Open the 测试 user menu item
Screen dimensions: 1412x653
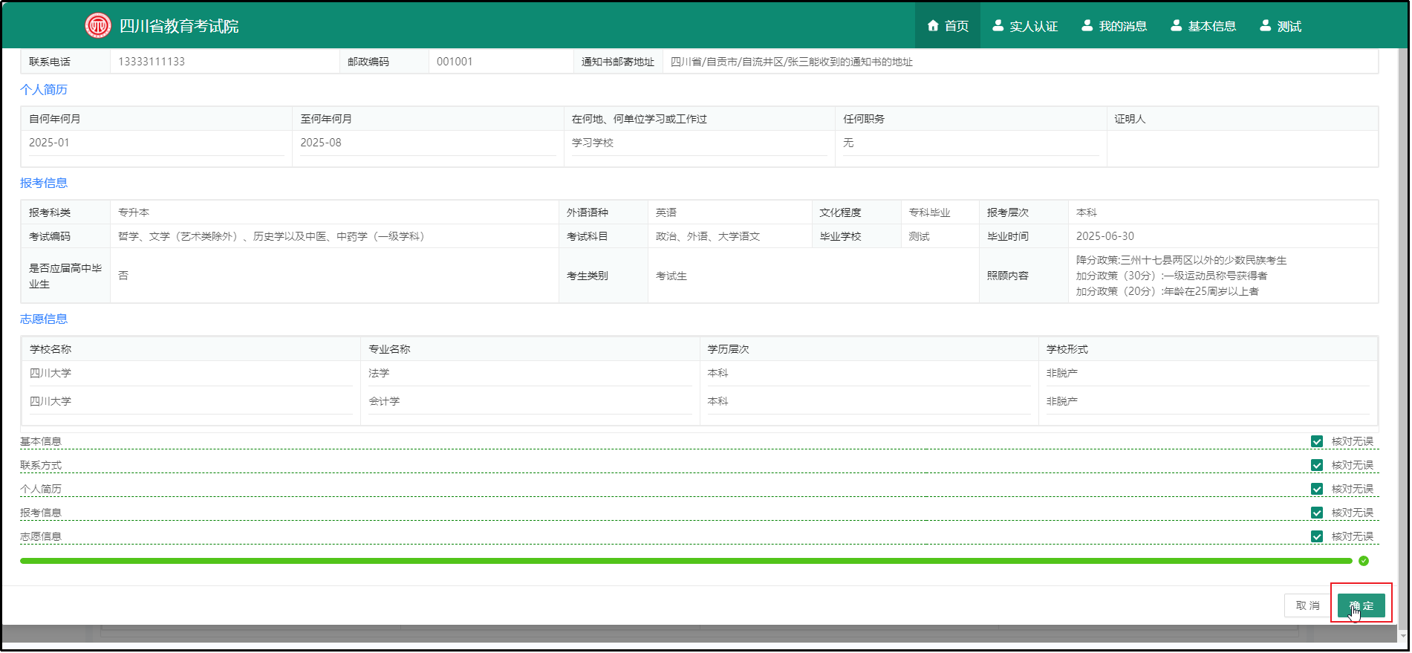[x=1281, y=26]
